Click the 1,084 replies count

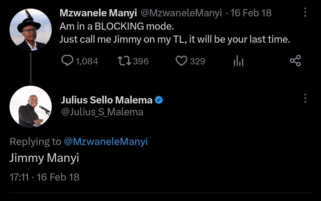tap(86, 61)
